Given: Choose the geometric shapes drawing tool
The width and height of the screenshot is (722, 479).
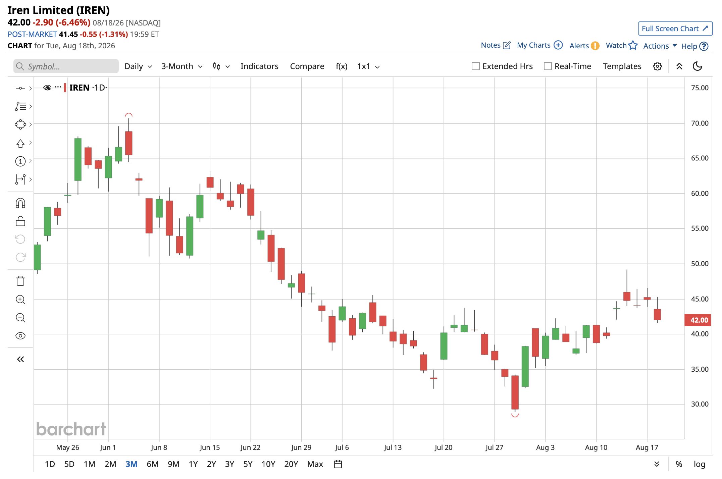Looking at the screenshot, I should 20,124.
